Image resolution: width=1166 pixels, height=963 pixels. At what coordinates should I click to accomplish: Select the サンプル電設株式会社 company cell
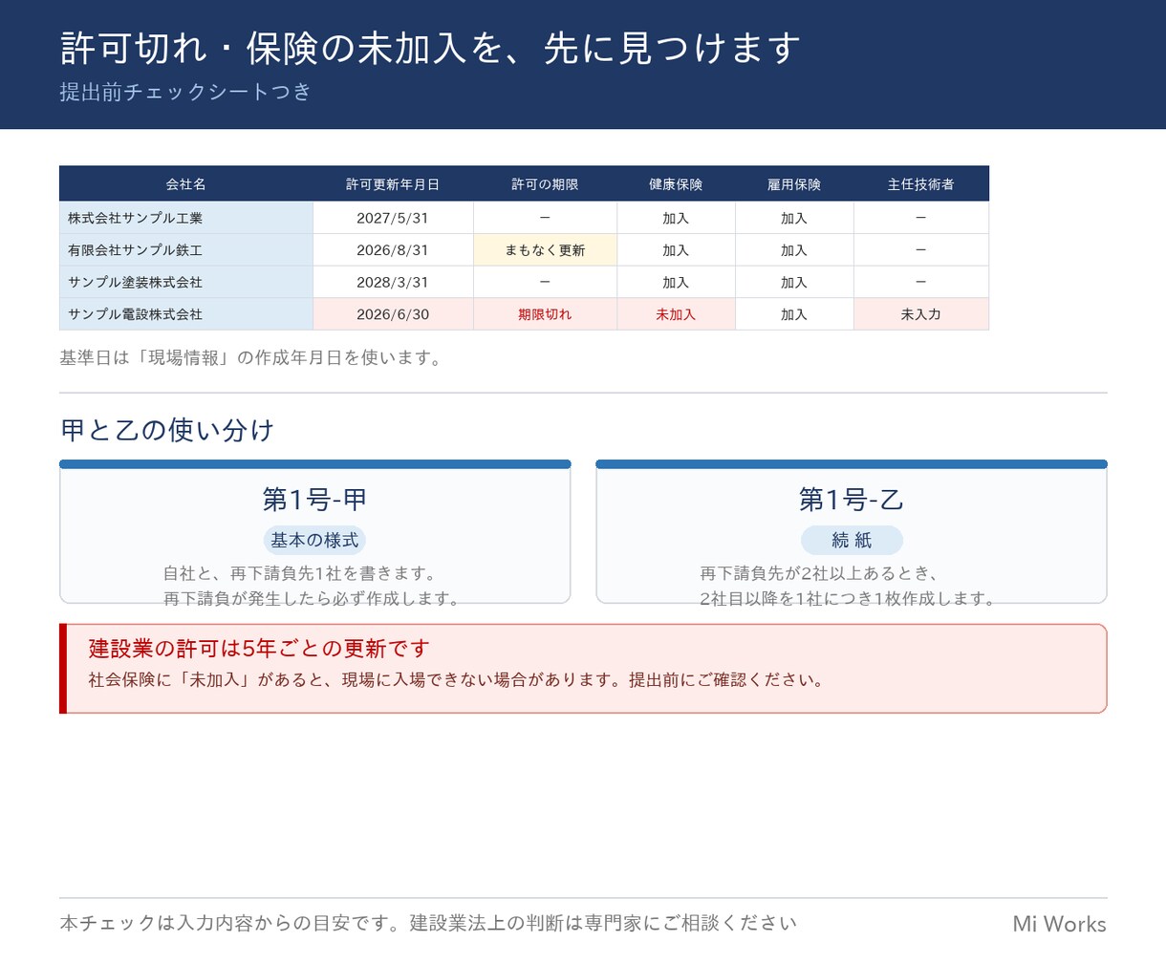pos(186,314)
